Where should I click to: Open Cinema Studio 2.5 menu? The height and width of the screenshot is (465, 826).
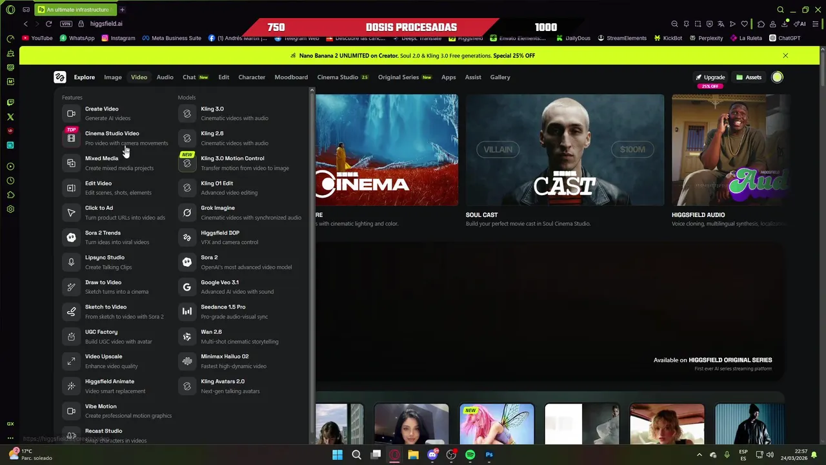[342, 77]
